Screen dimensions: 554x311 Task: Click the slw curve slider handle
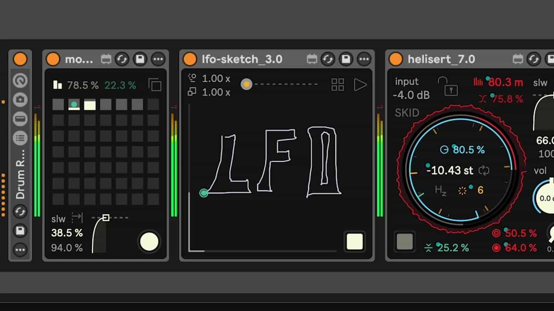coord(106,218)
